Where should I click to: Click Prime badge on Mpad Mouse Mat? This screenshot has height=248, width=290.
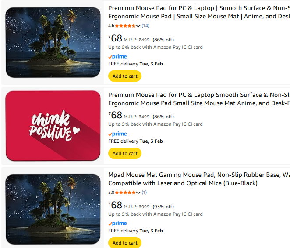(117, 223)
